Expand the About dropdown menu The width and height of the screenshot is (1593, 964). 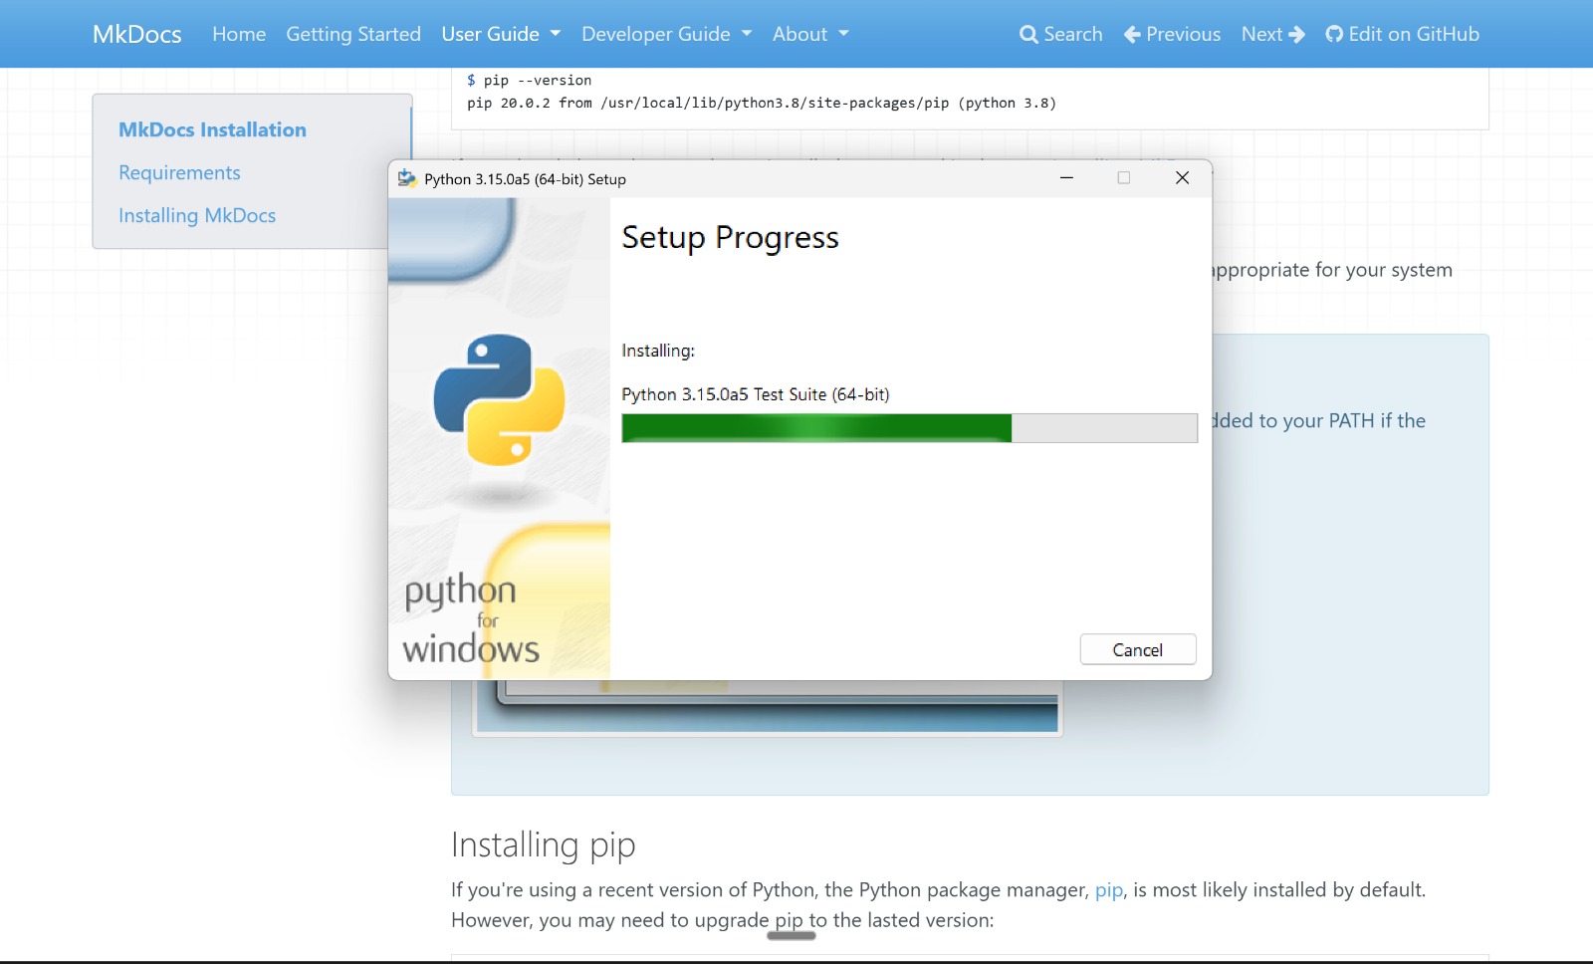(x=810, y=34)
